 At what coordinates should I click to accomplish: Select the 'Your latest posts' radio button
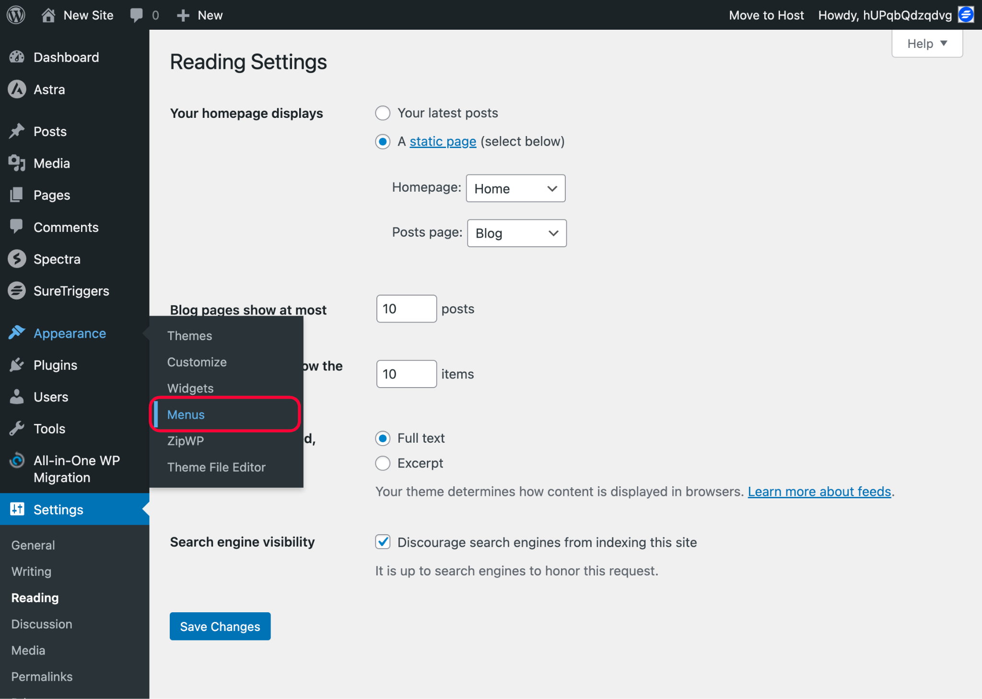383,113
